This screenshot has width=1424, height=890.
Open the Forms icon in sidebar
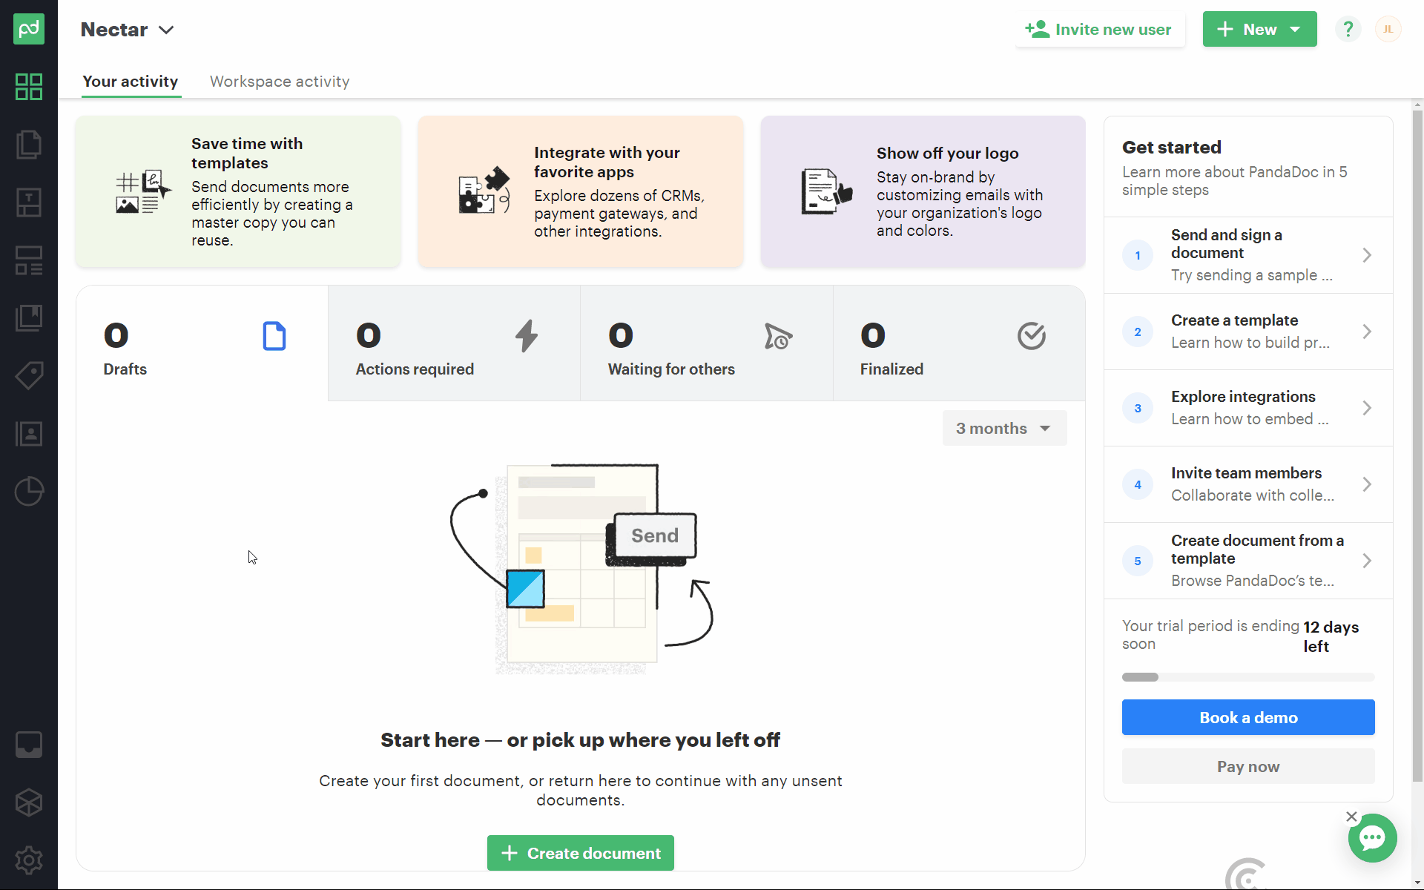point(29,260)
